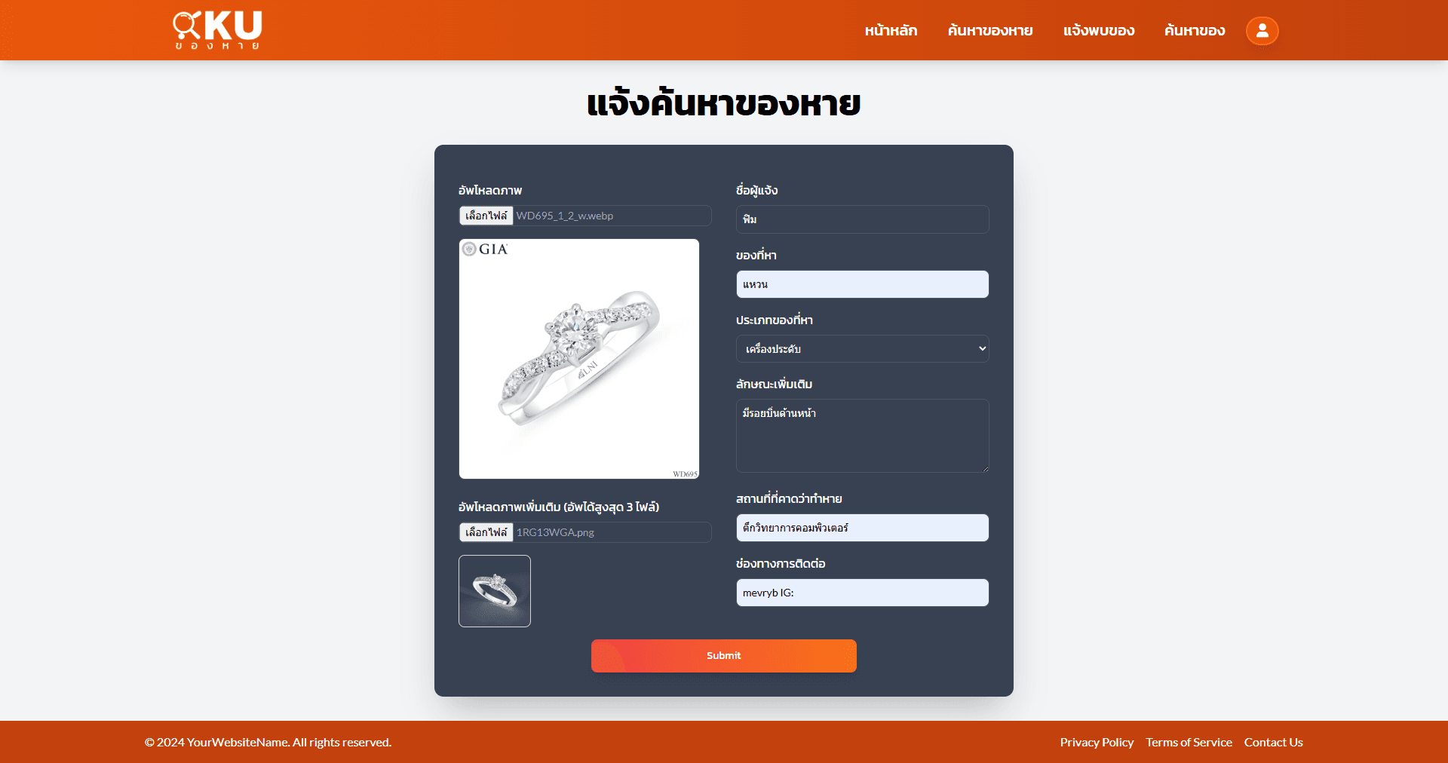Open the Privacy Policy footer link

coord(1097,743)
